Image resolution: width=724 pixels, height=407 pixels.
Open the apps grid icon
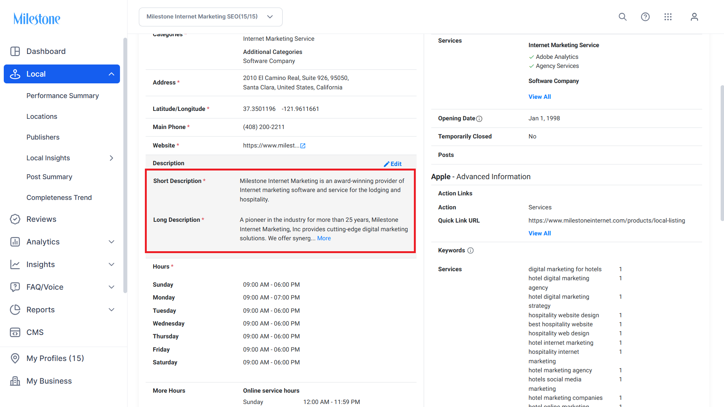click(x=668, y=17)
